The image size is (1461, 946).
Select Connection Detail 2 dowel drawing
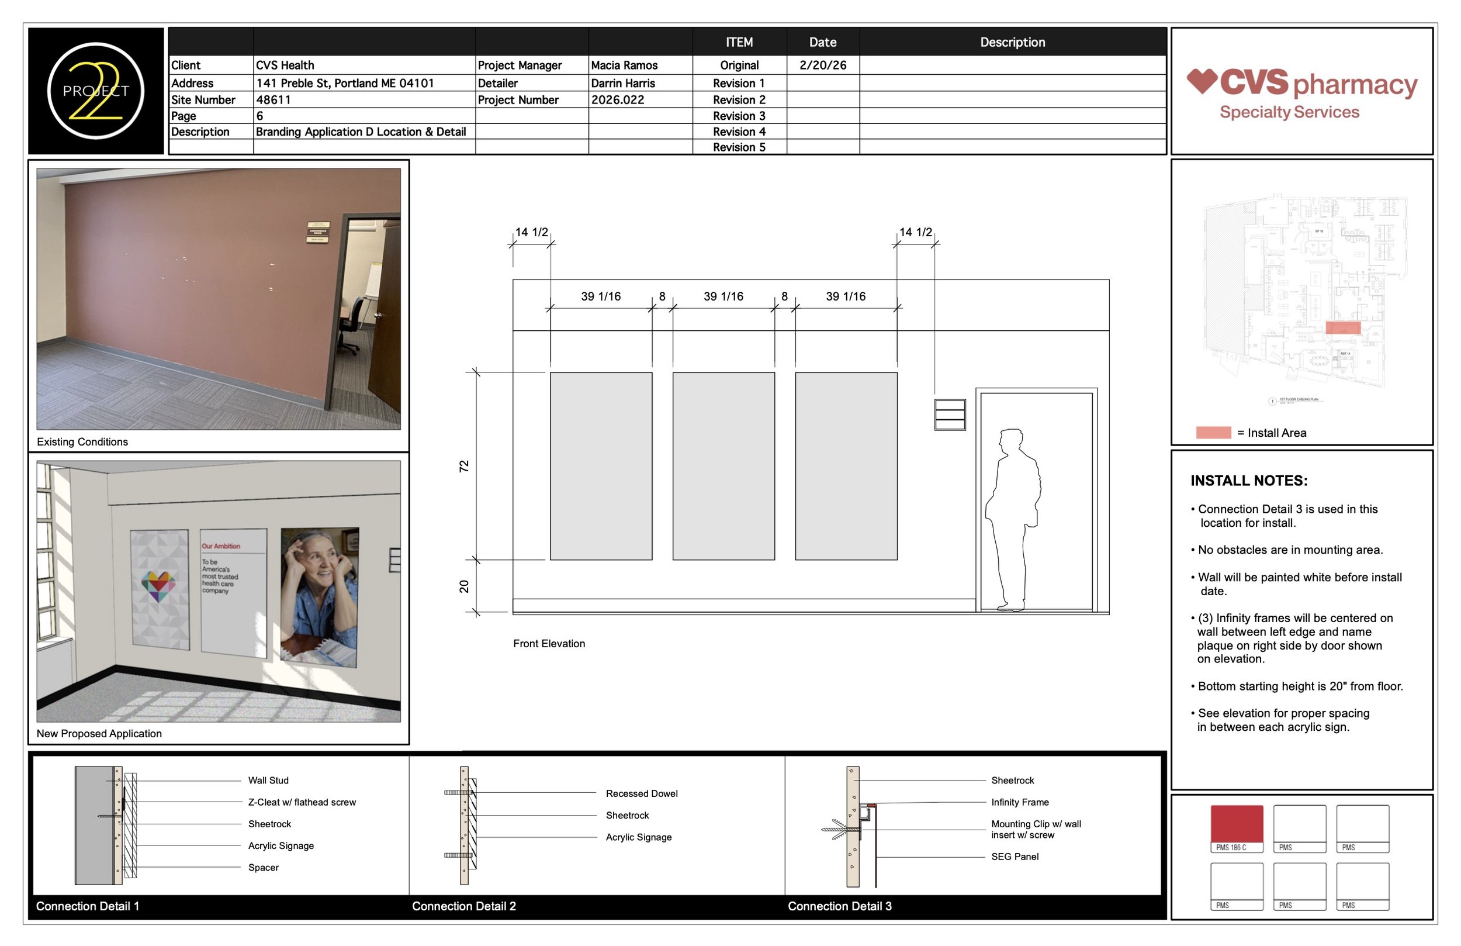(x=465, y=825)
